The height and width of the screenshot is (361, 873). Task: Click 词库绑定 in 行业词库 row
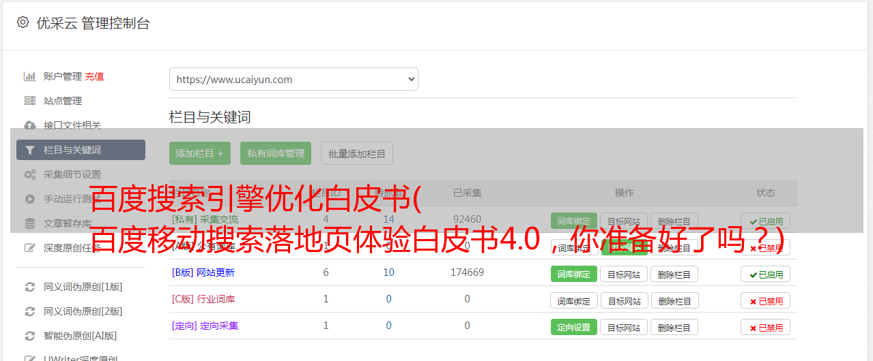[574, 300]
